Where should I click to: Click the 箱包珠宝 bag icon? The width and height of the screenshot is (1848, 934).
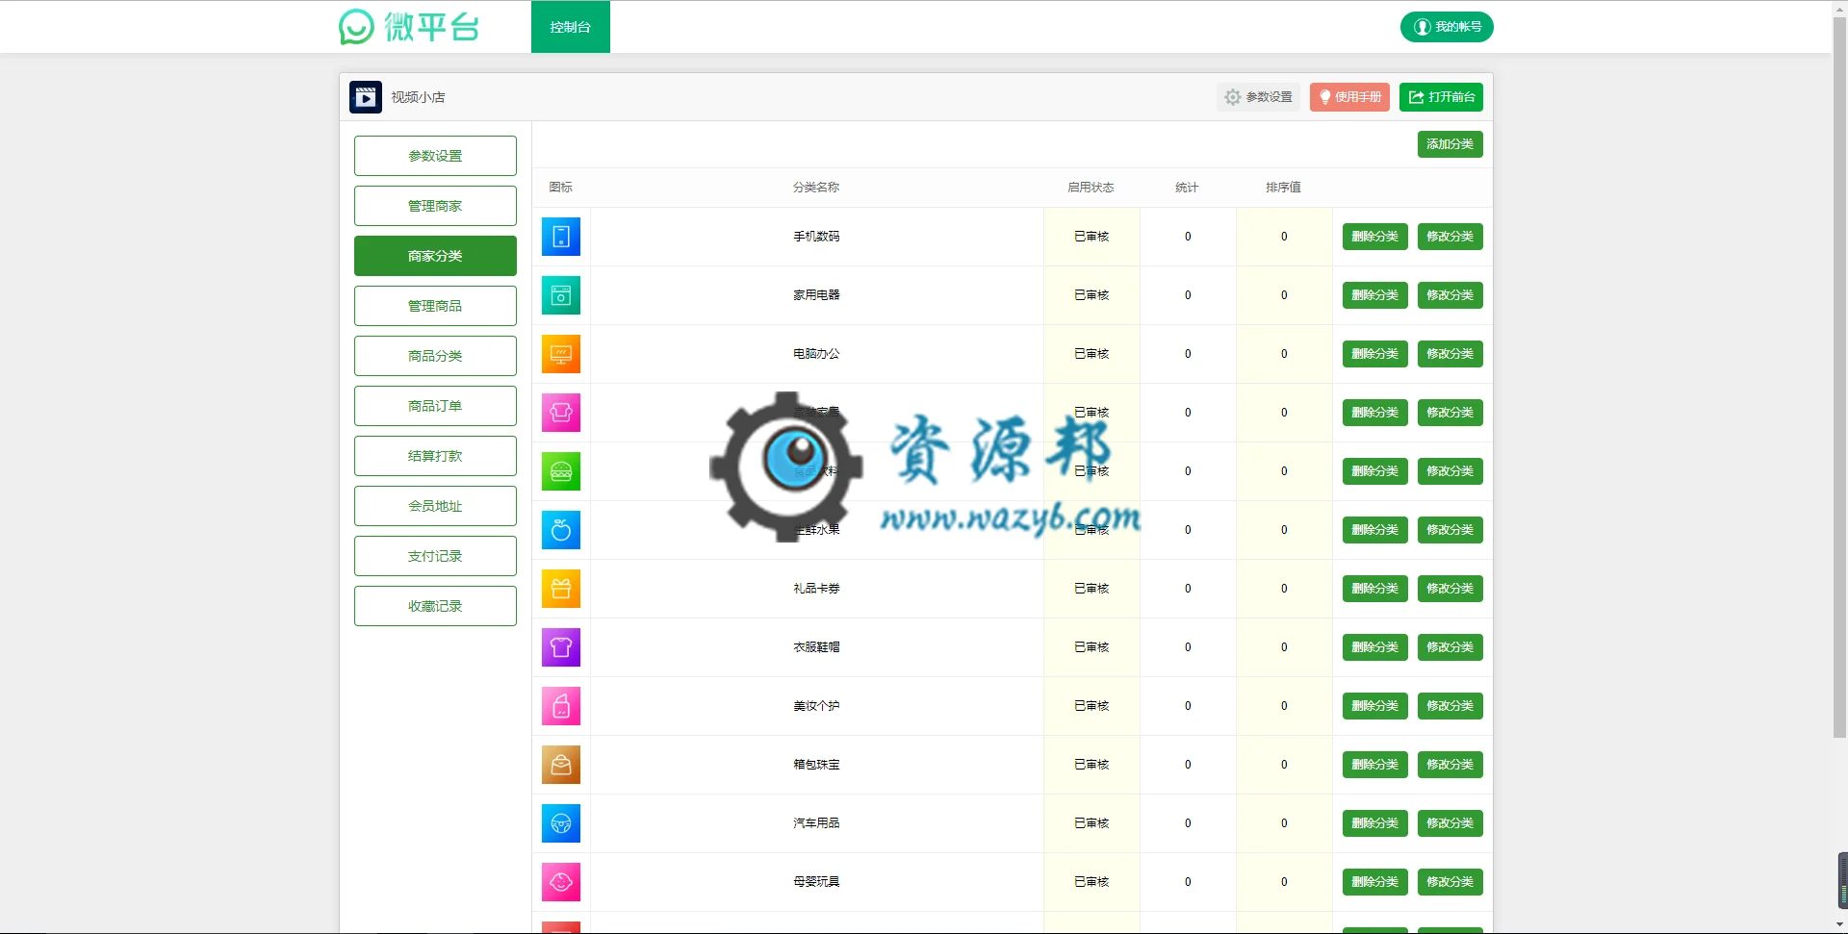click(x=561, y=765)
